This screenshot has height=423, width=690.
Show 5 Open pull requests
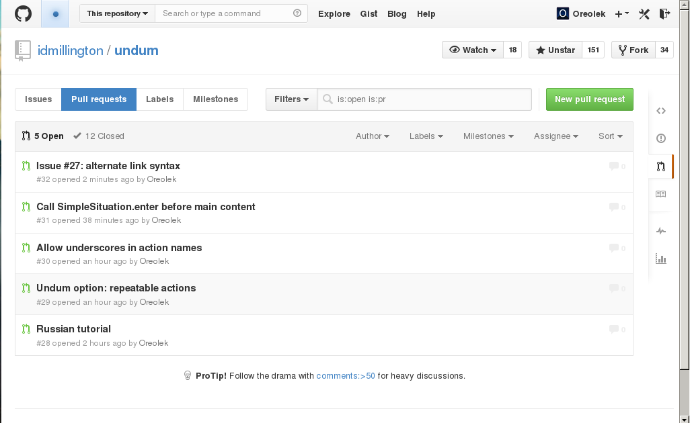click(x=42, y=136)
